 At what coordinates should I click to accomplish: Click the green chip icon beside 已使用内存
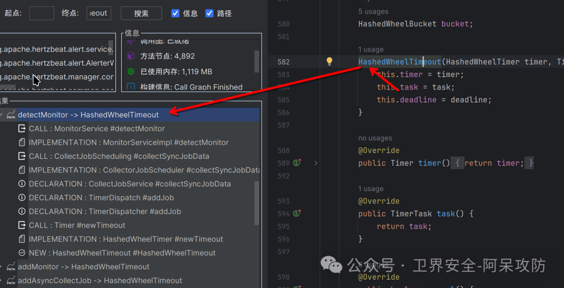coord(131,72)
